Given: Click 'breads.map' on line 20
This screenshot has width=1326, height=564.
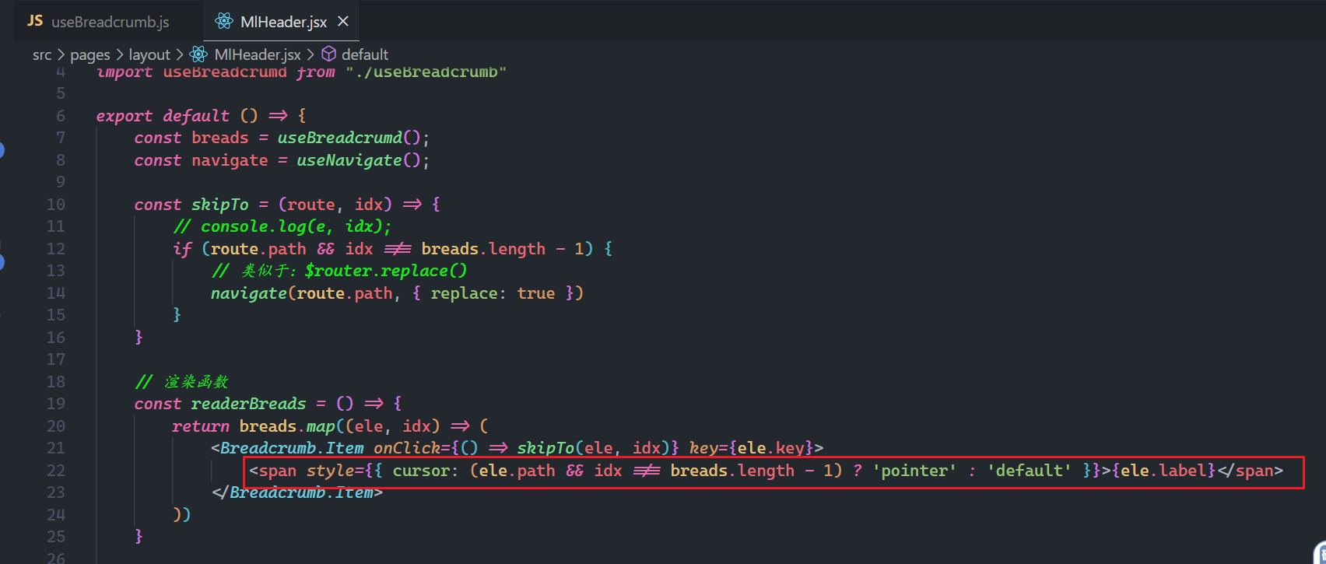Looking at the screenshot, I should (287, 426).
